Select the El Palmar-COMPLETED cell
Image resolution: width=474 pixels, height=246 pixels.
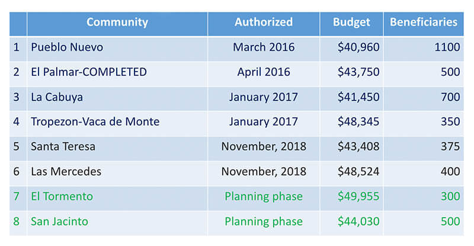click(x=88, y=72)
